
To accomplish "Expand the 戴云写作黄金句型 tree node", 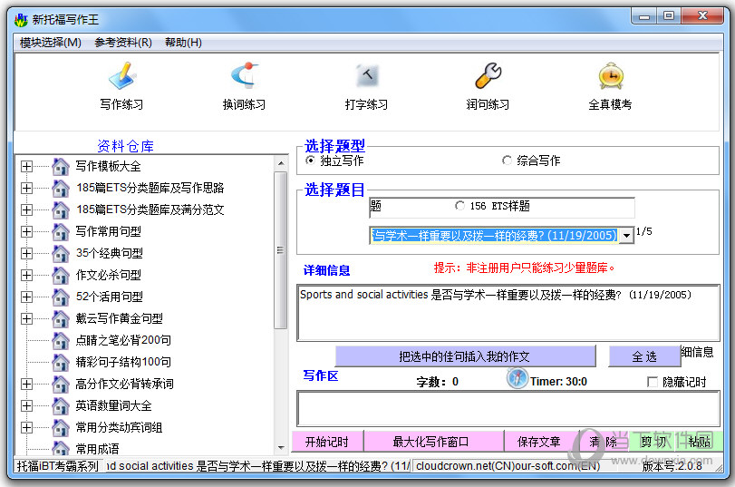I will pos(26,318).
